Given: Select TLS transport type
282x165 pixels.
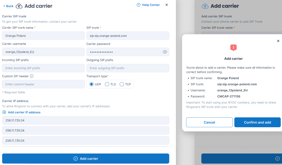Looking at the screenshot, I should (107, 84).
